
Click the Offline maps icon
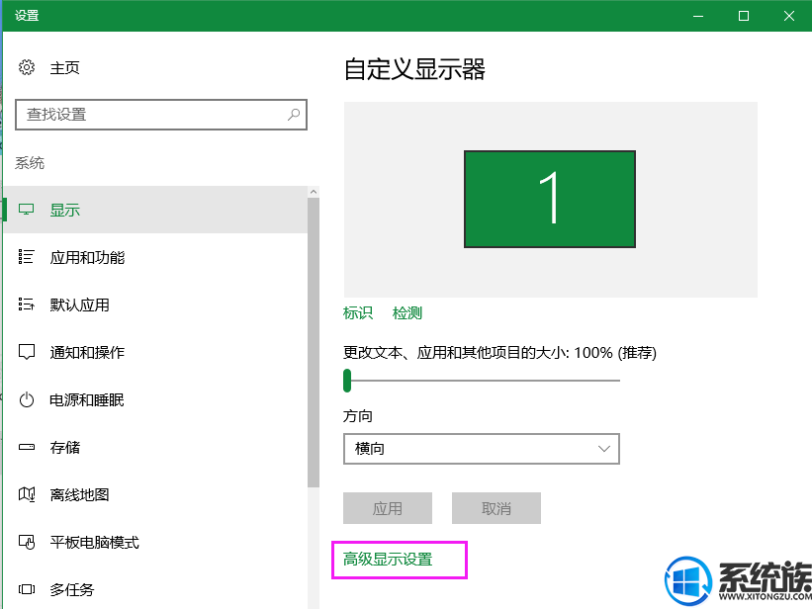pyautogui.click(x=27, y=494)
